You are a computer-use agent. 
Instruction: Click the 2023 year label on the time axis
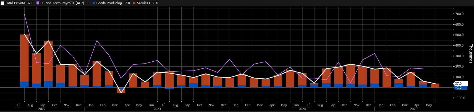click(x=157, y=109)
